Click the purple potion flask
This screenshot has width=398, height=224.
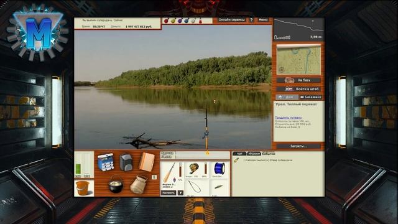pos(180,21)
